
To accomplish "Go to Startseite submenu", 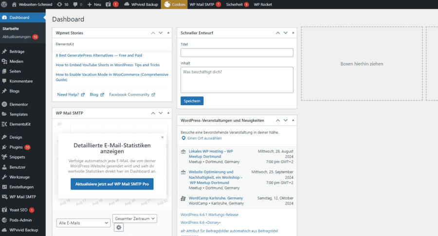I will coord(11,29).
